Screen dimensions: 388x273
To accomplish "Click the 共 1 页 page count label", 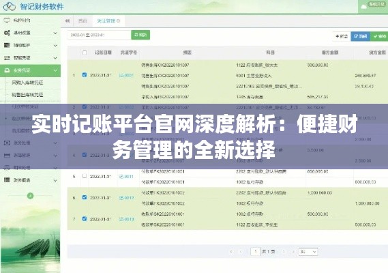I will coord(269,252).
